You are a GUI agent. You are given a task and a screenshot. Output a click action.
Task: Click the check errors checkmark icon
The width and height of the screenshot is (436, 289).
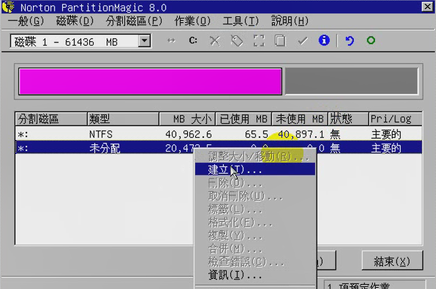[x=303, y=41]
